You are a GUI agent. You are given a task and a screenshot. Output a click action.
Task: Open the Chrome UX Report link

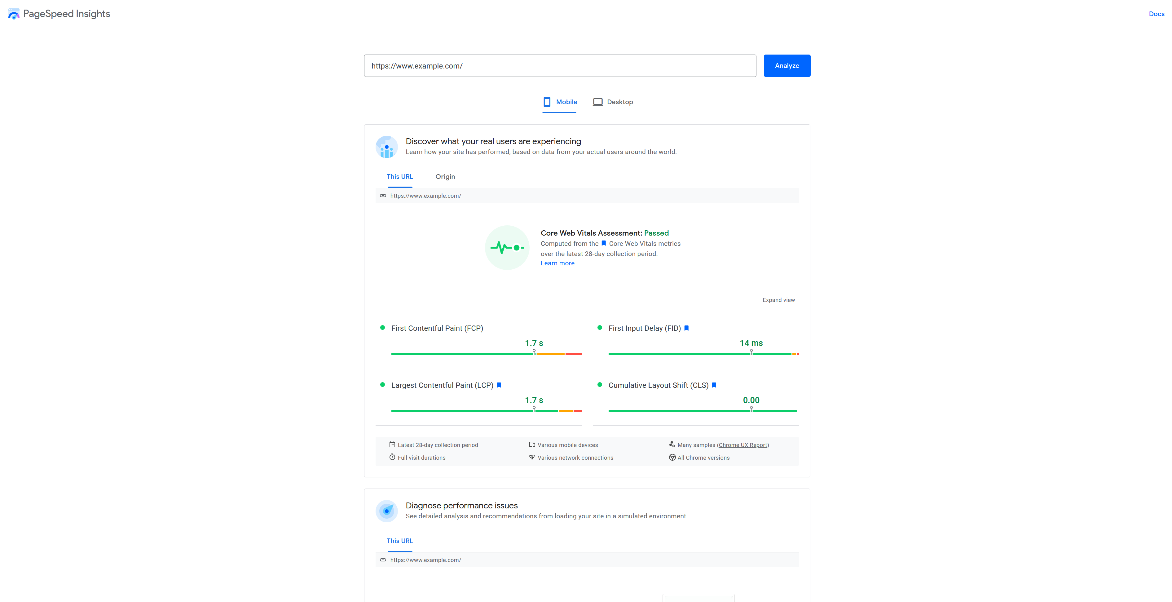(x=743, y=445)
